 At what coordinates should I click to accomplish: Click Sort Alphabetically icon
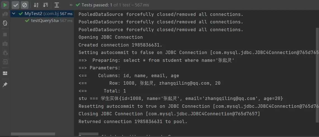click(36, 5)
